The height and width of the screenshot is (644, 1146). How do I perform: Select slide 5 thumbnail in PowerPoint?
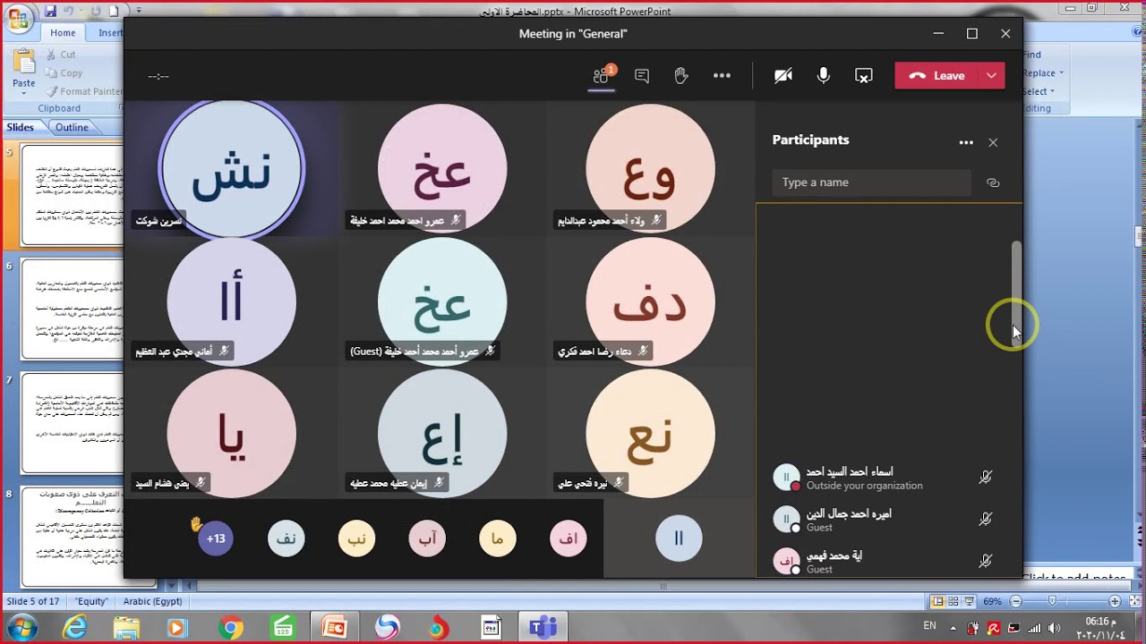click(72, 195)
